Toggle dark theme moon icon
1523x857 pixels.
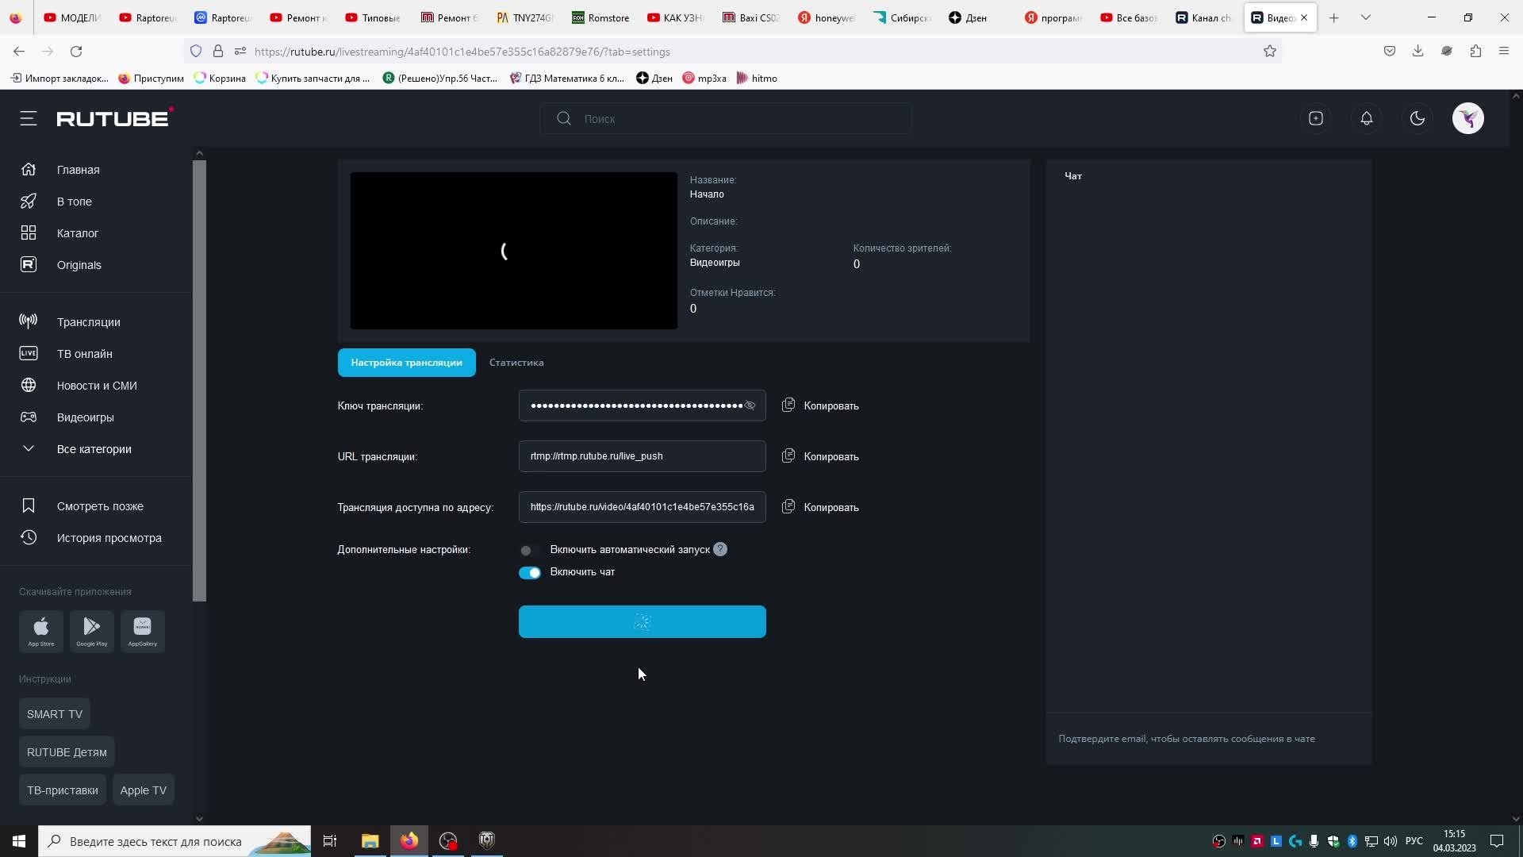click(x=1417, y=119)
